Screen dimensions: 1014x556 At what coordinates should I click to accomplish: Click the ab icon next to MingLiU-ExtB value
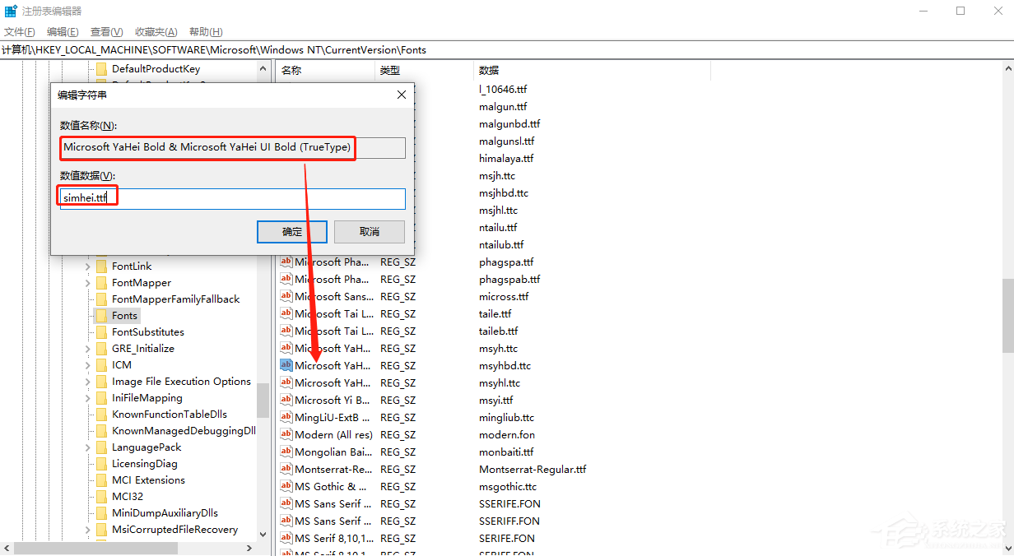point(285,417)
